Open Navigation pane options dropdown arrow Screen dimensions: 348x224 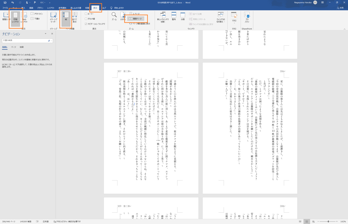coord(46,34)
